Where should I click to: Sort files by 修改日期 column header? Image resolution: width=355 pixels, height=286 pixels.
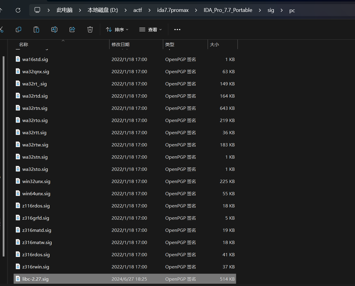[x=121, y=45]
